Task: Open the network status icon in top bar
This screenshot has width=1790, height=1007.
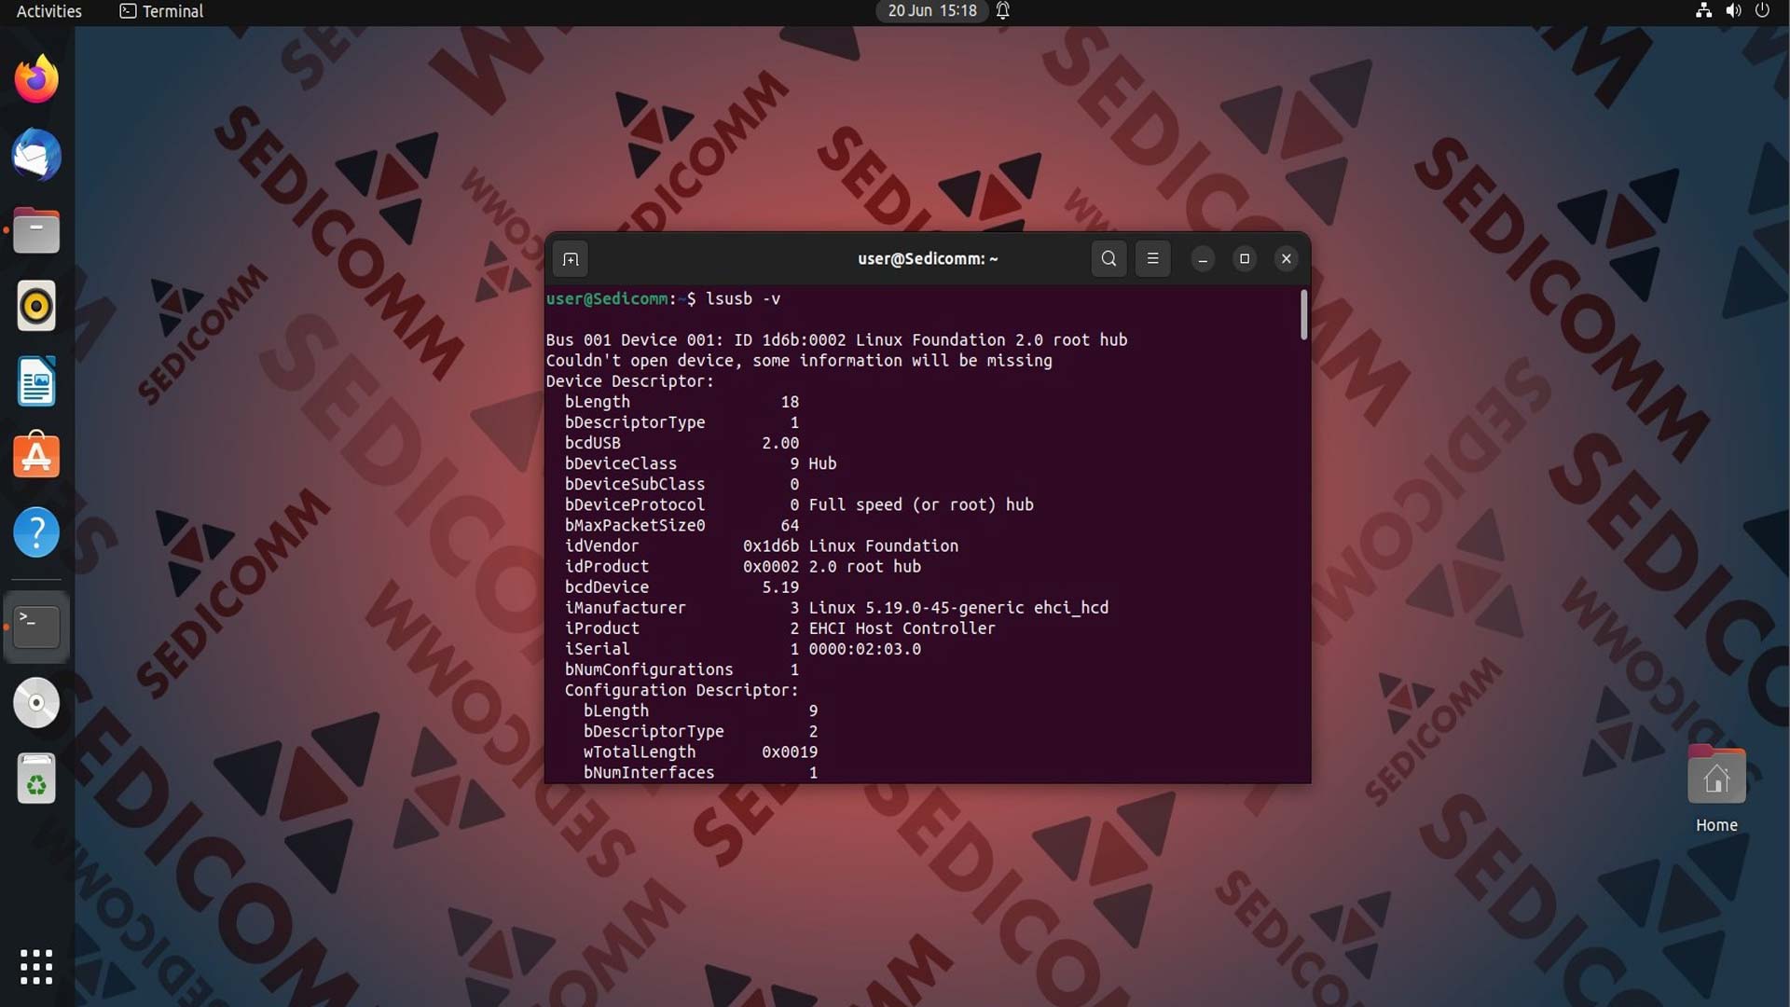Action: coord(1703,10)
